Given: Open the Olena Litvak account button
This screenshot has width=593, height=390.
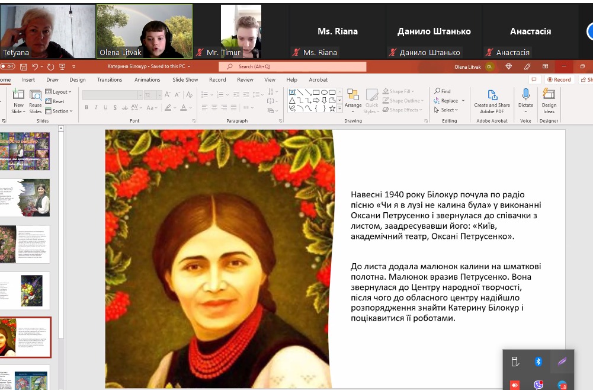Looking at the screenshot, I should pyautogui.click(x=475, y=67).
